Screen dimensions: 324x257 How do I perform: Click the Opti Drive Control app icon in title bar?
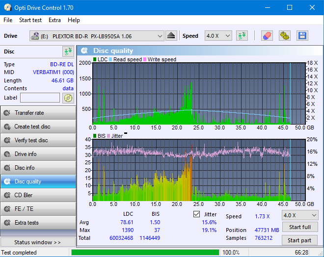[x=8, y=8]
